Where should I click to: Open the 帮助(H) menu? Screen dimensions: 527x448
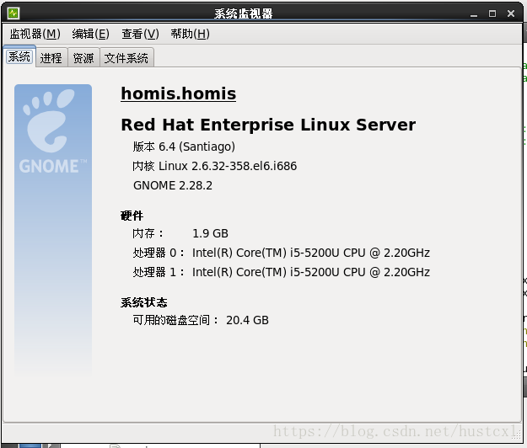(x=190, y=34)
